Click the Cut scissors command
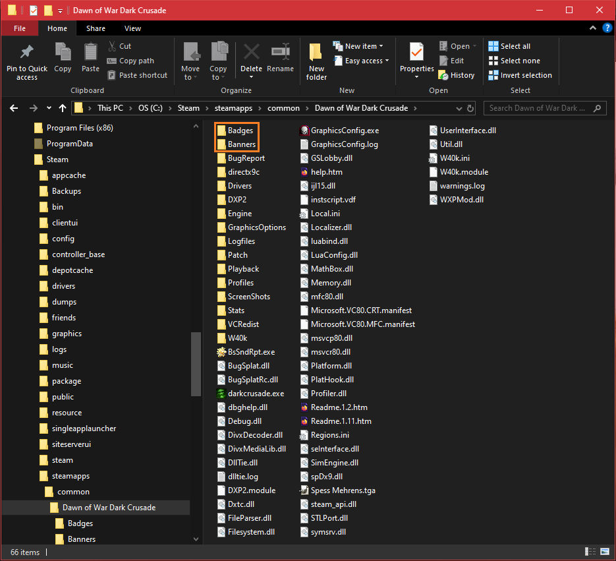The height and width of the screenshot is (561, 616). (x=119, y=46)
